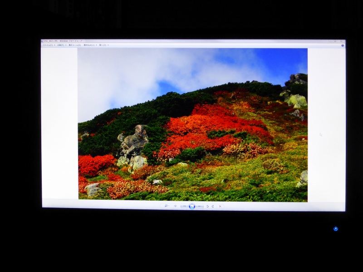Open the zoom magnifier control
The image size is (363, 272).
point(166,206)
